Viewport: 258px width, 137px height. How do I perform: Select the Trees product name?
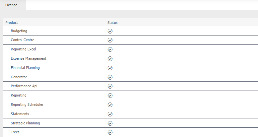point(15,132)
